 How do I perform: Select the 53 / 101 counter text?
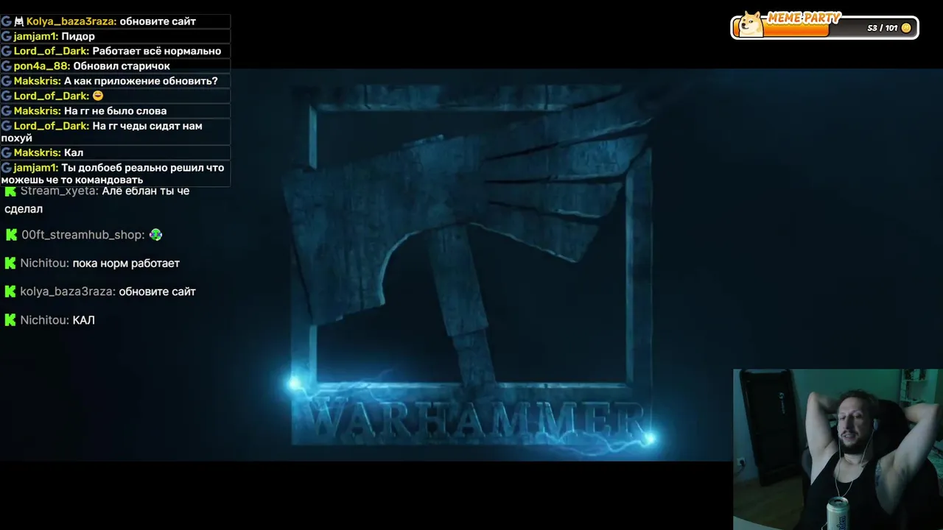pyautogui.click(x=882, y=28)
